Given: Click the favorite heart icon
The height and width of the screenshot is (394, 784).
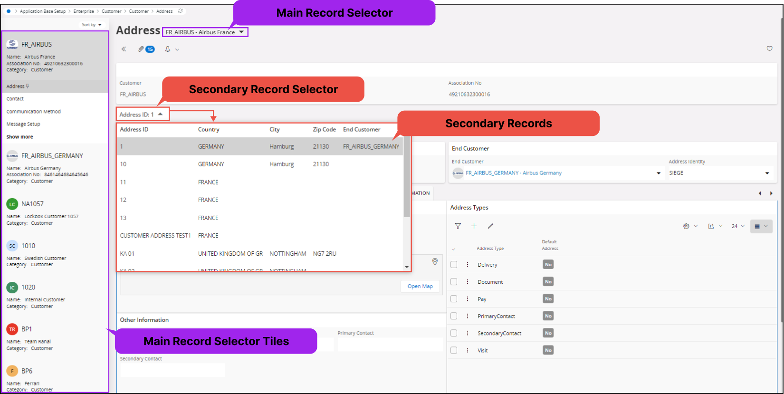Looking at the screenshot, I should (769, 48).
